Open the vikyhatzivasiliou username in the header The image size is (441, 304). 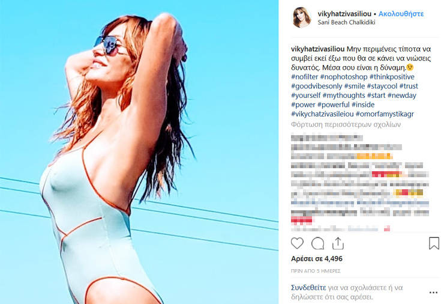tap(344, 14)
